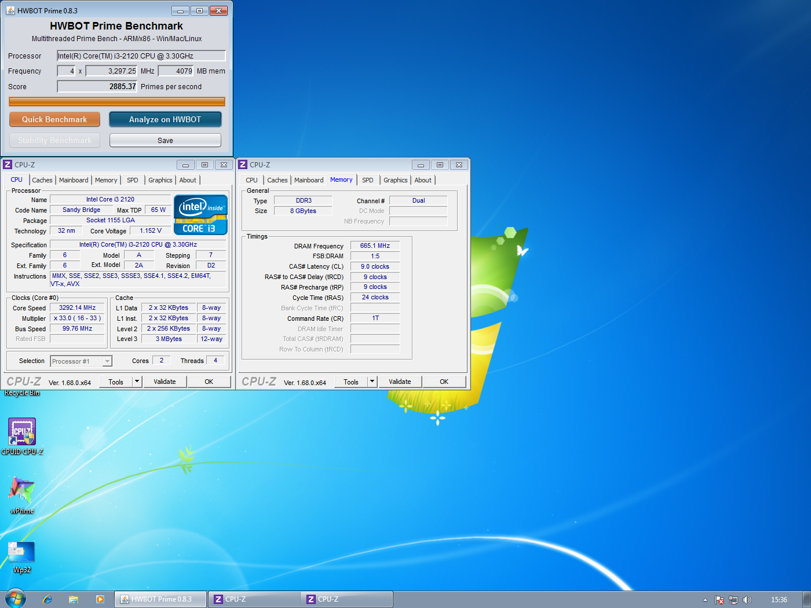Viewport: 811px width, 608px height.
Task: Click left CPU-Z window title icon
Action: 8,164
